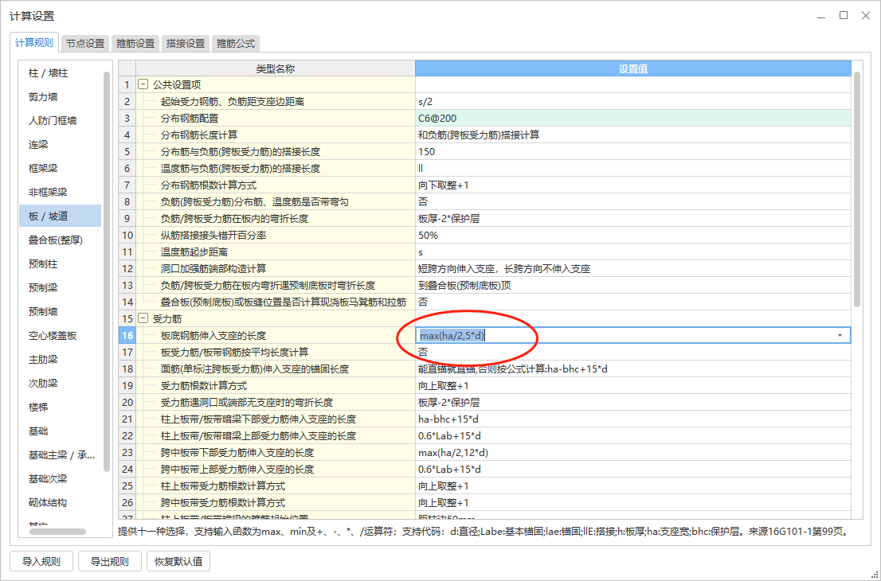
Task: Choose 次肋梁 category
Action: pyautogui.click(x=60, y=384)
